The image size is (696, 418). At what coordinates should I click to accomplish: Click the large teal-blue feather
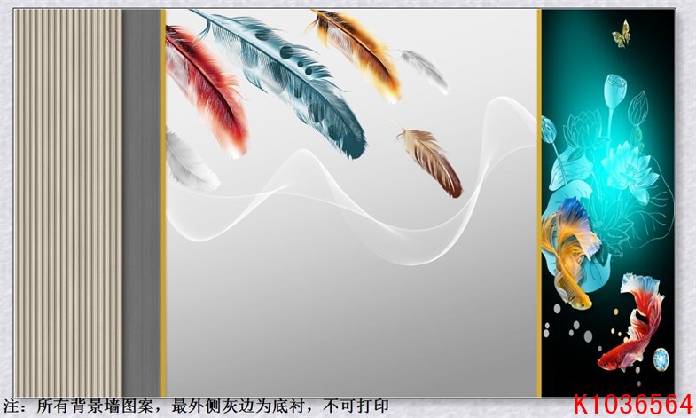click(x=284, y=83)
